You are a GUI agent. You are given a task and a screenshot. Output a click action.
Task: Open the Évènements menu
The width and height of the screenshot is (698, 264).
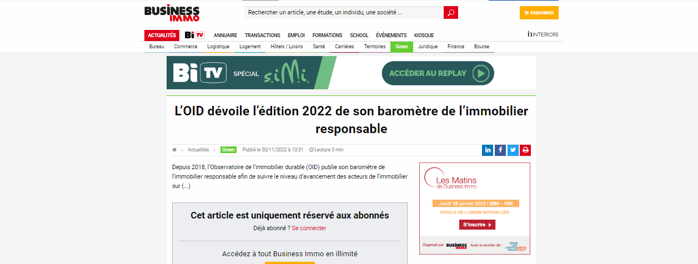(391, 35)
